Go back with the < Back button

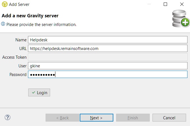[62, 118]
